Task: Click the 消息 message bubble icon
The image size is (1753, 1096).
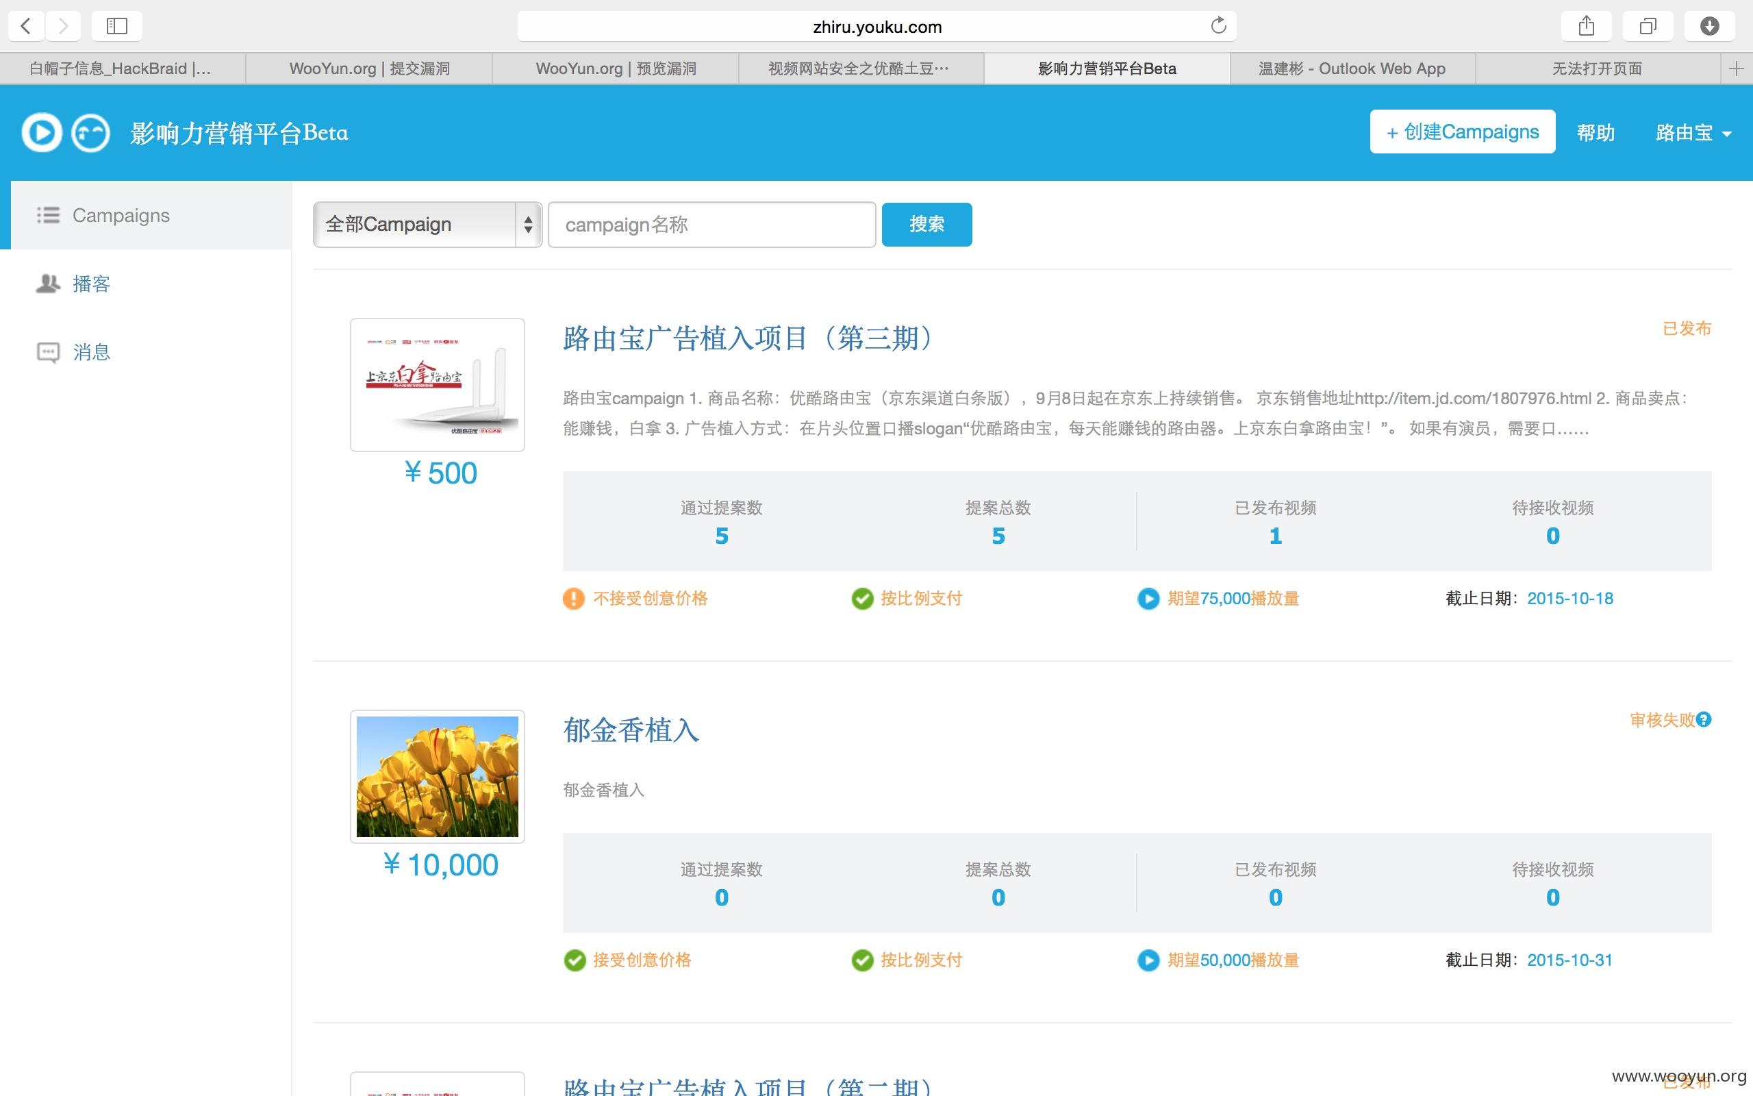Action: [49, 352]
